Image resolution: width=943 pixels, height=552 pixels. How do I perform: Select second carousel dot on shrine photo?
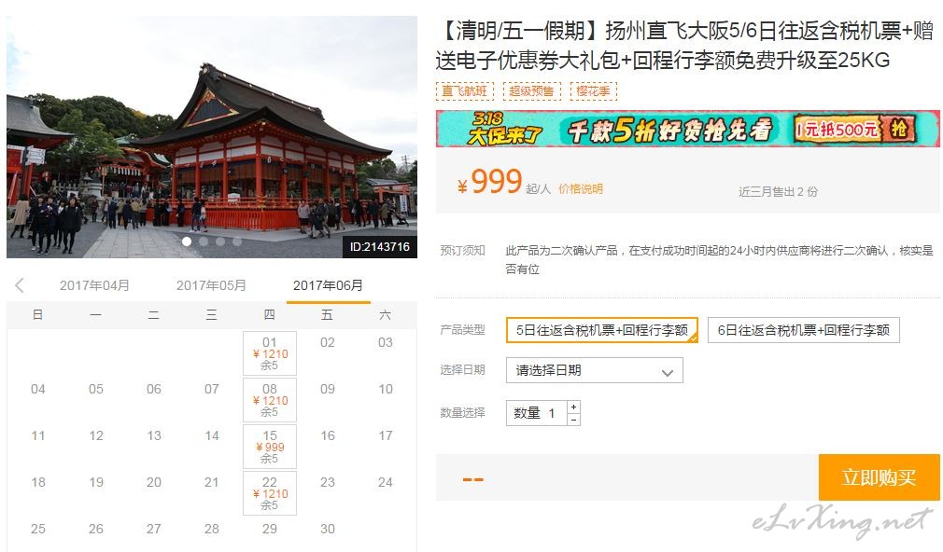tap(204, 241)
